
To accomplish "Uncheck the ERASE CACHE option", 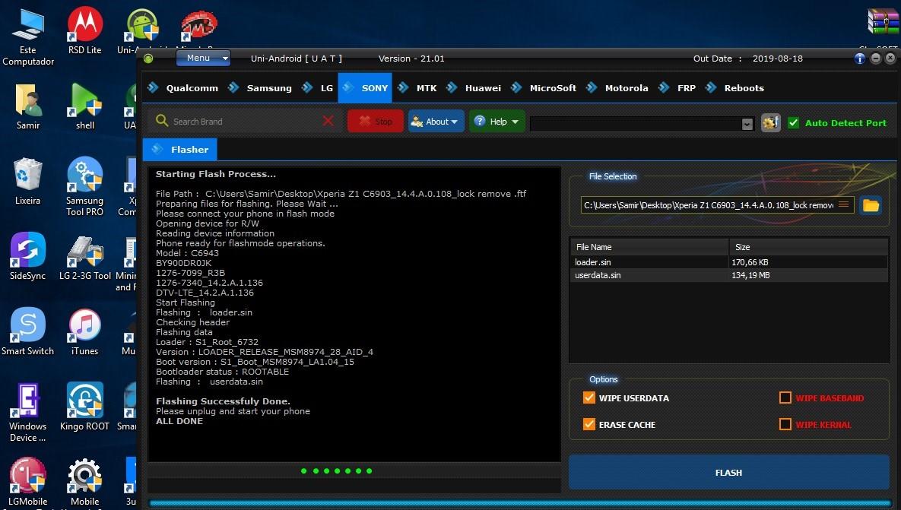I will click(589, 424).
